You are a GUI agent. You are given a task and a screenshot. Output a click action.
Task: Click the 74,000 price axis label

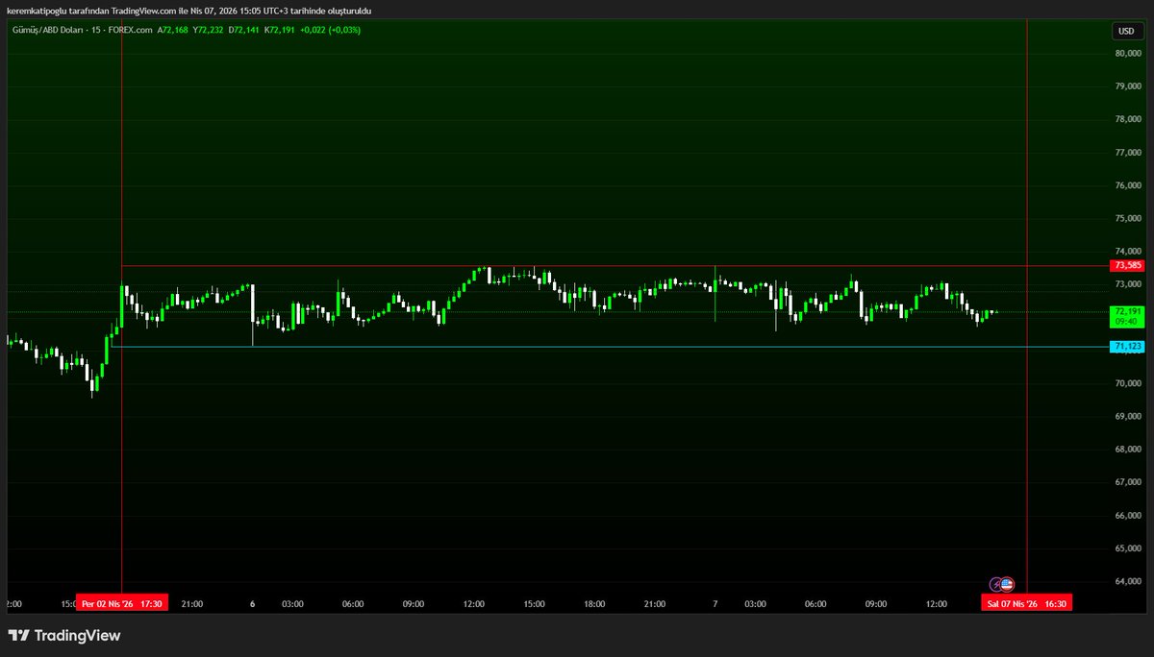(x=1127, y=252)
